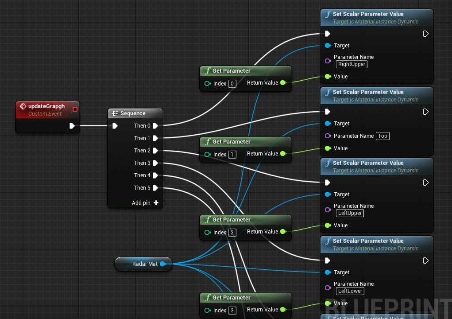Click the Then 2 output pin
Viewport: 452px width, 319px height.
[155, 151]
